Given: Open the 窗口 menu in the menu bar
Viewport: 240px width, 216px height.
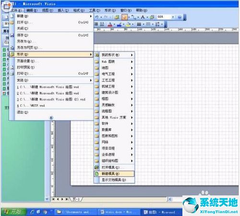Looking at the screenshot, I should pyautogui.click(x=126, y=11).
